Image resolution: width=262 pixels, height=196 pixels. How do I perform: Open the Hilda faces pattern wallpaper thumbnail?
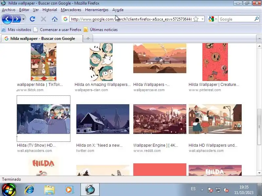pyautogui.click(x=101, y=62)
